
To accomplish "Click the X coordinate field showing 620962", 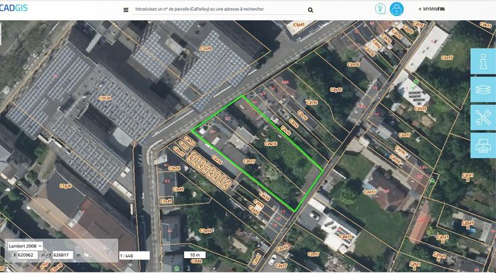I will (x=28, y=256).
